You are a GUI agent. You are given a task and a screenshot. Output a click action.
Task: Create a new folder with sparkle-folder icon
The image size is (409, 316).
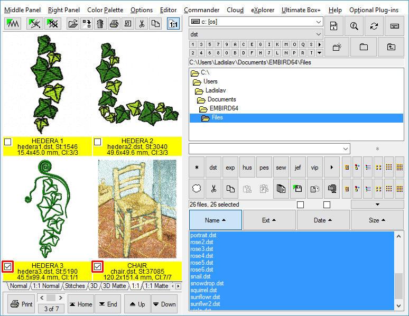[337, 47]
